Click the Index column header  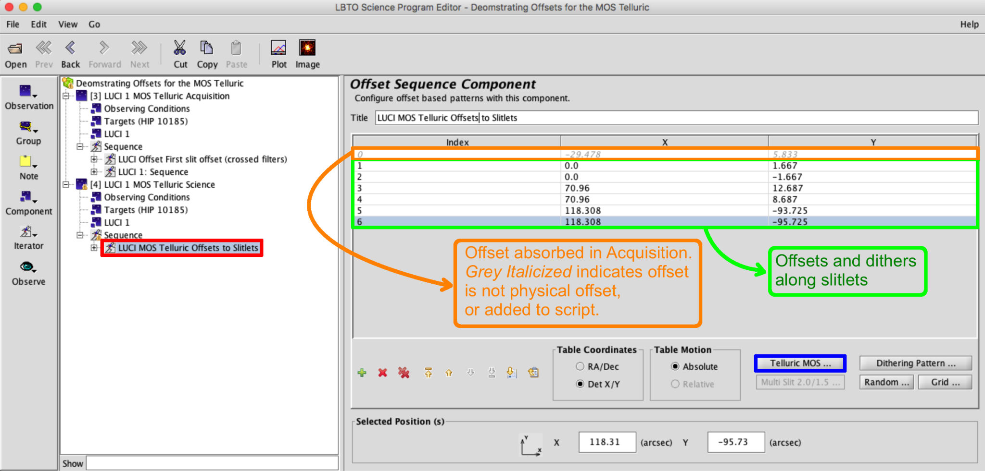click(x=457, y=142)
